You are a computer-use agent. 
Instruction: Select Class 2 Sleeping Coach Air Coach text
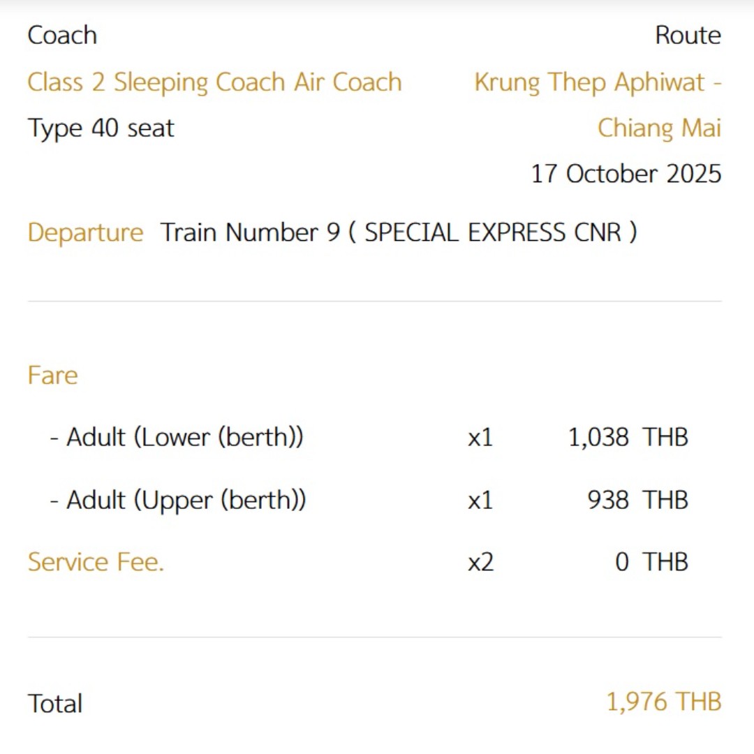click(214, 82)
